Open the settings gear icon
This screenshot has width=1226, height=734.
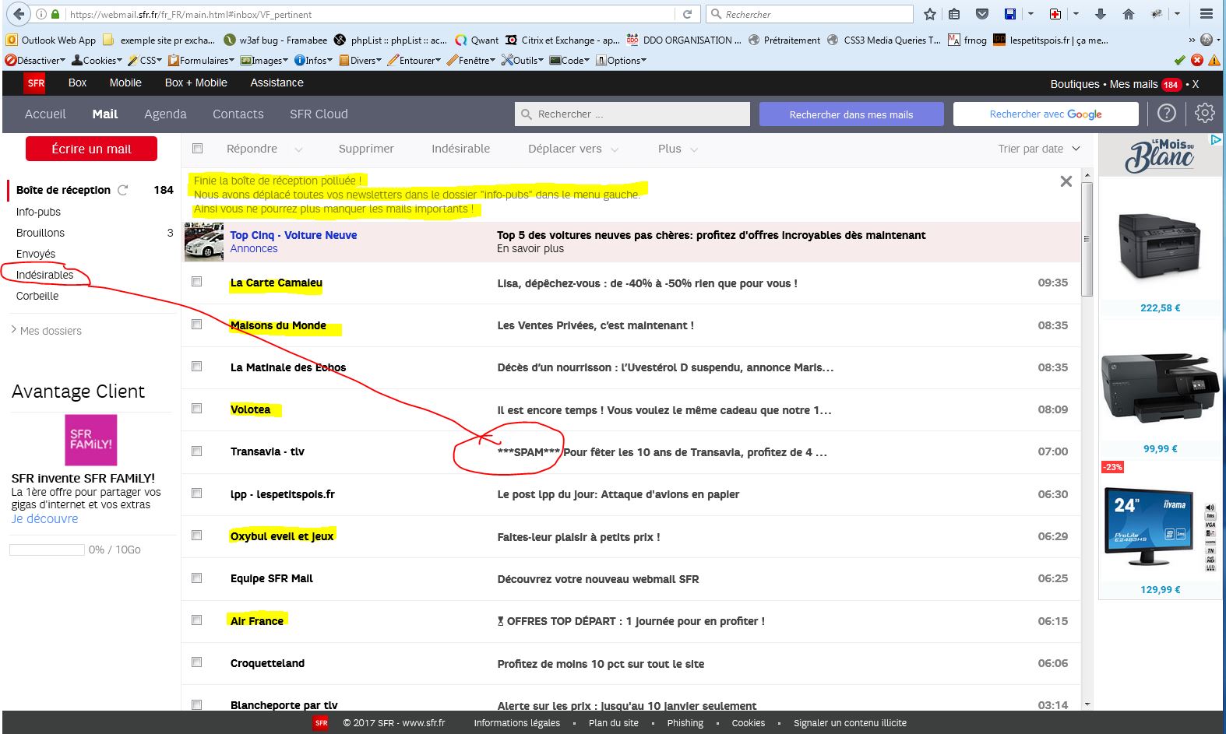point(1204,114)
